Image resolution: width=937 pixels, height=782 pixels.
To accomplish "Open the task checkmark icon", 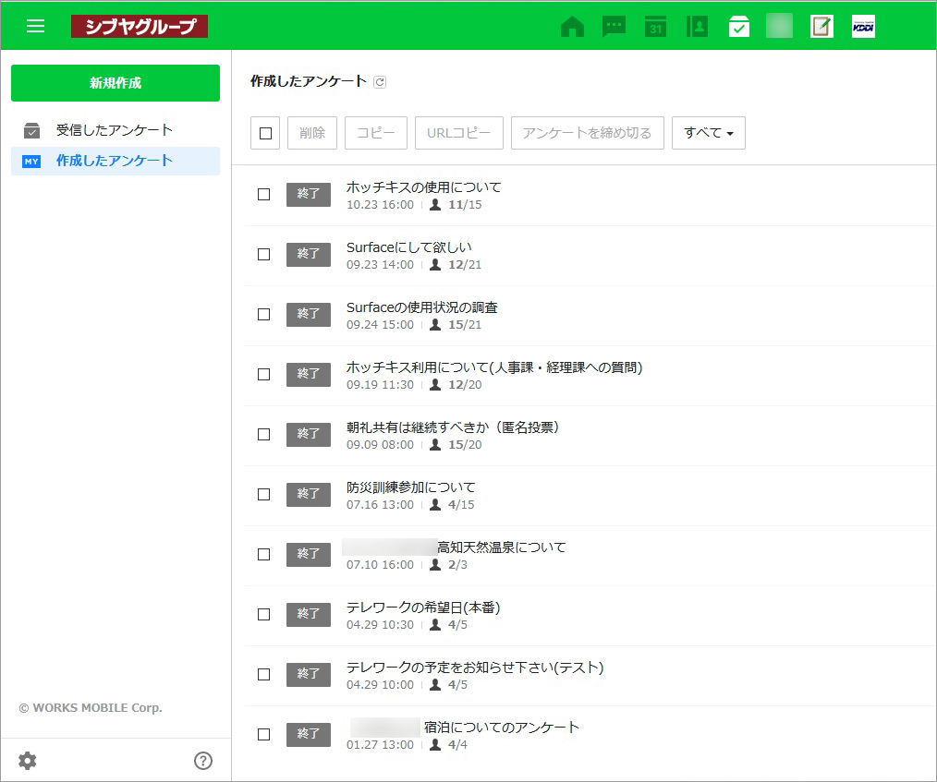I will tap(738, 27).
